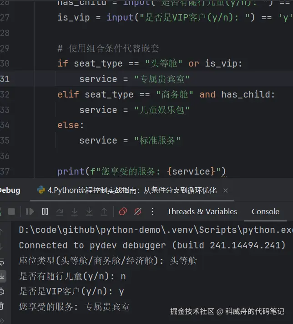The height and width of the screenshot is (324, 293).
Task: Click '{service}' inside the f-string
Action: [191, 171]
